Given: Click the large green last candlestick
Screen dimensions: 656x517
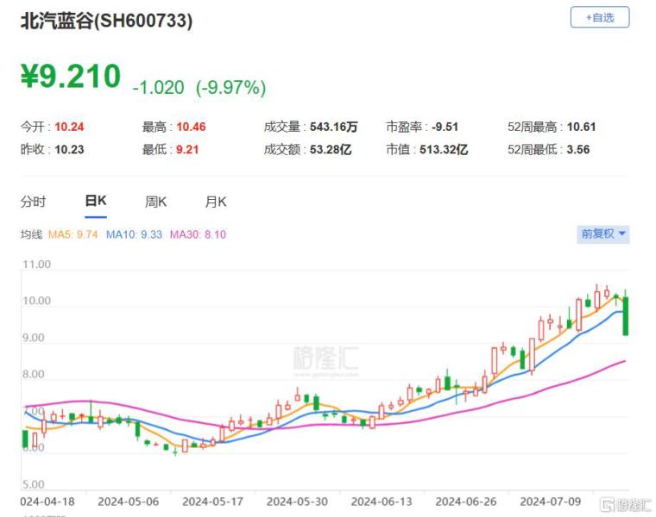Looking at the screenshot, I should tap(626, 316).
